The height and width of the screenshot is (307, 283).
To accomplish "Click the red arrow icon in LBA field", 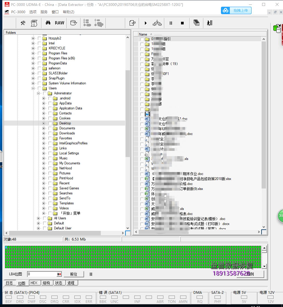I will [59, 274].
